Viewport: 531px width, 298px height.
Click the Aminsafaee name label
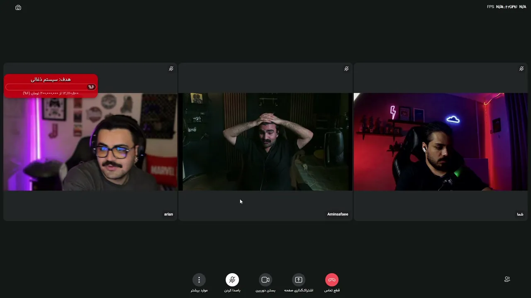338,214
